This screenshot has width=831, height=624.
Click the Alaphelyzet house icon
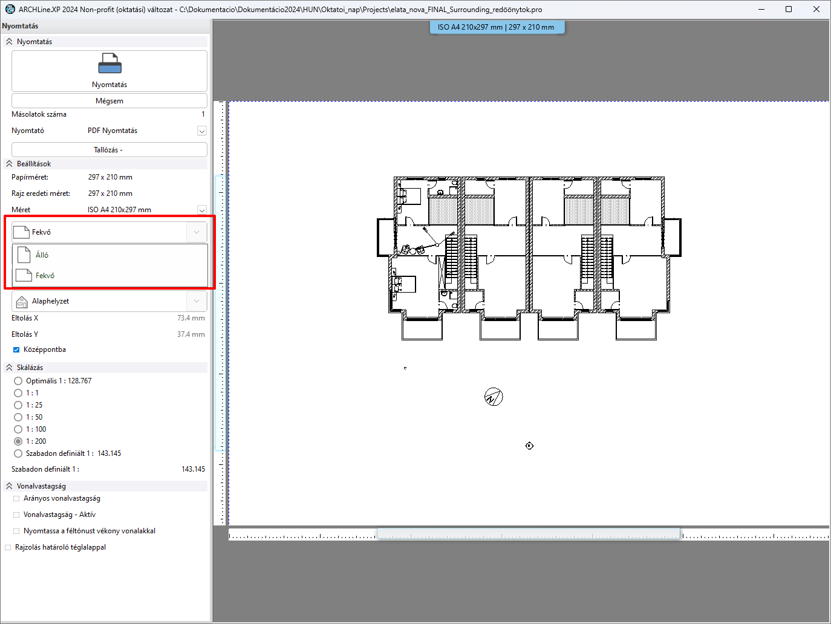pos(22,301)
